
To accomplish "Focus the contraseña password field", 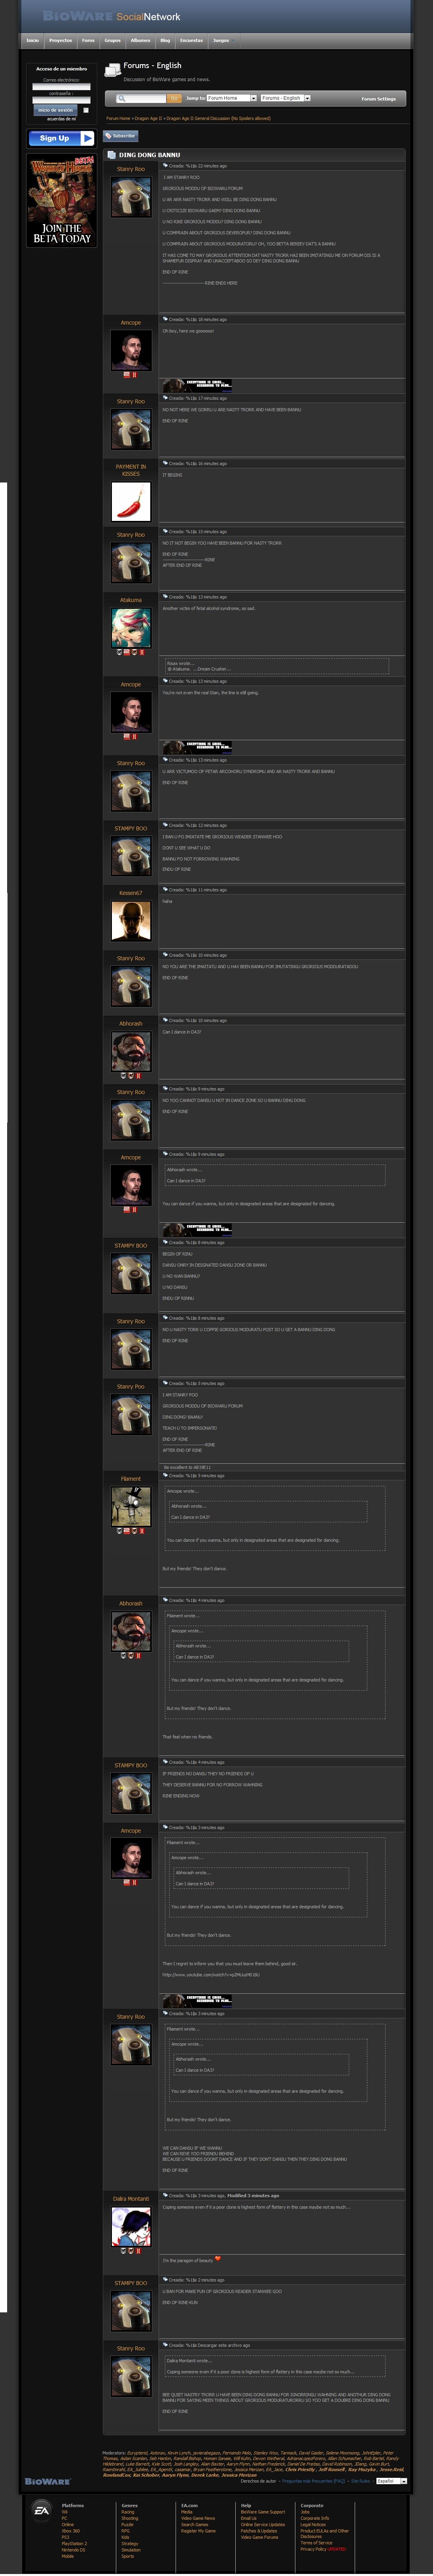I will tap(61, 100).
